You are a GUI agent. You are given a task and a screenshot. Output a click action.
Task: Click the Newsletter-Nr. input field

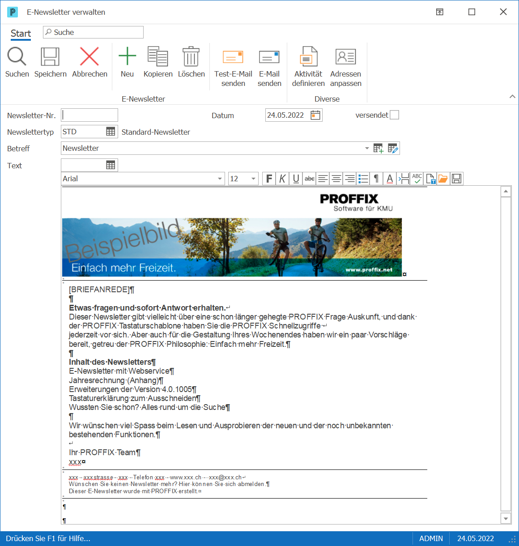[89, 115]
